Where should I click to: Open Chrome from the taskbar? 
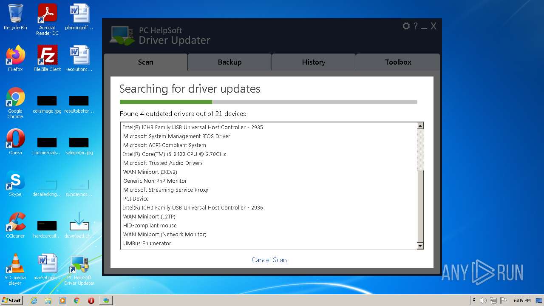pyautogui.click(x=77, y=300)
